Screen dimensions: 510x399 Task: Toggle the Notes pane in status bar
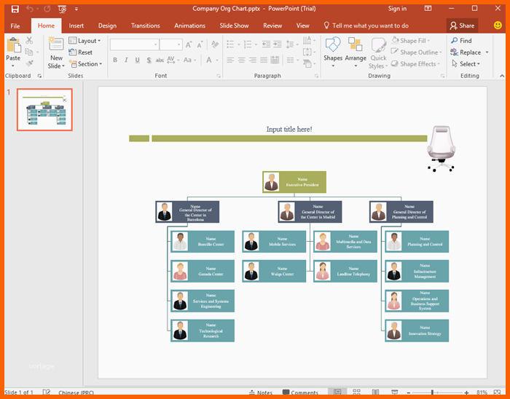coord(260,393)
